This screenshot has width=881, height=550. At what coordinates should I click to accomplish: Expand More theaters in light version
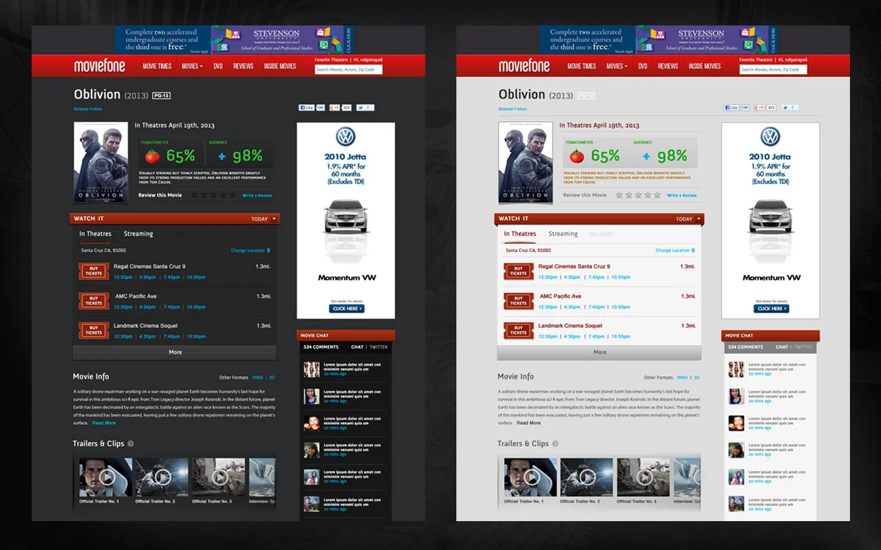pyautogui.click(x=599, y=353)
